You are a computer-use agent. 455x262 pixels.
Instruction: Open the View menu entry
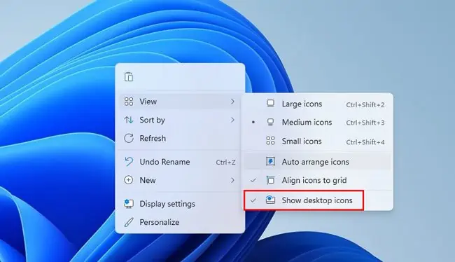click(x=180, y=102)
